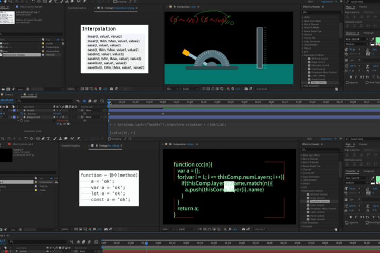The image size is (380, 253).
Task: Open Lever viewer 50% magnification dropdown
Action: tap(172, 89)
